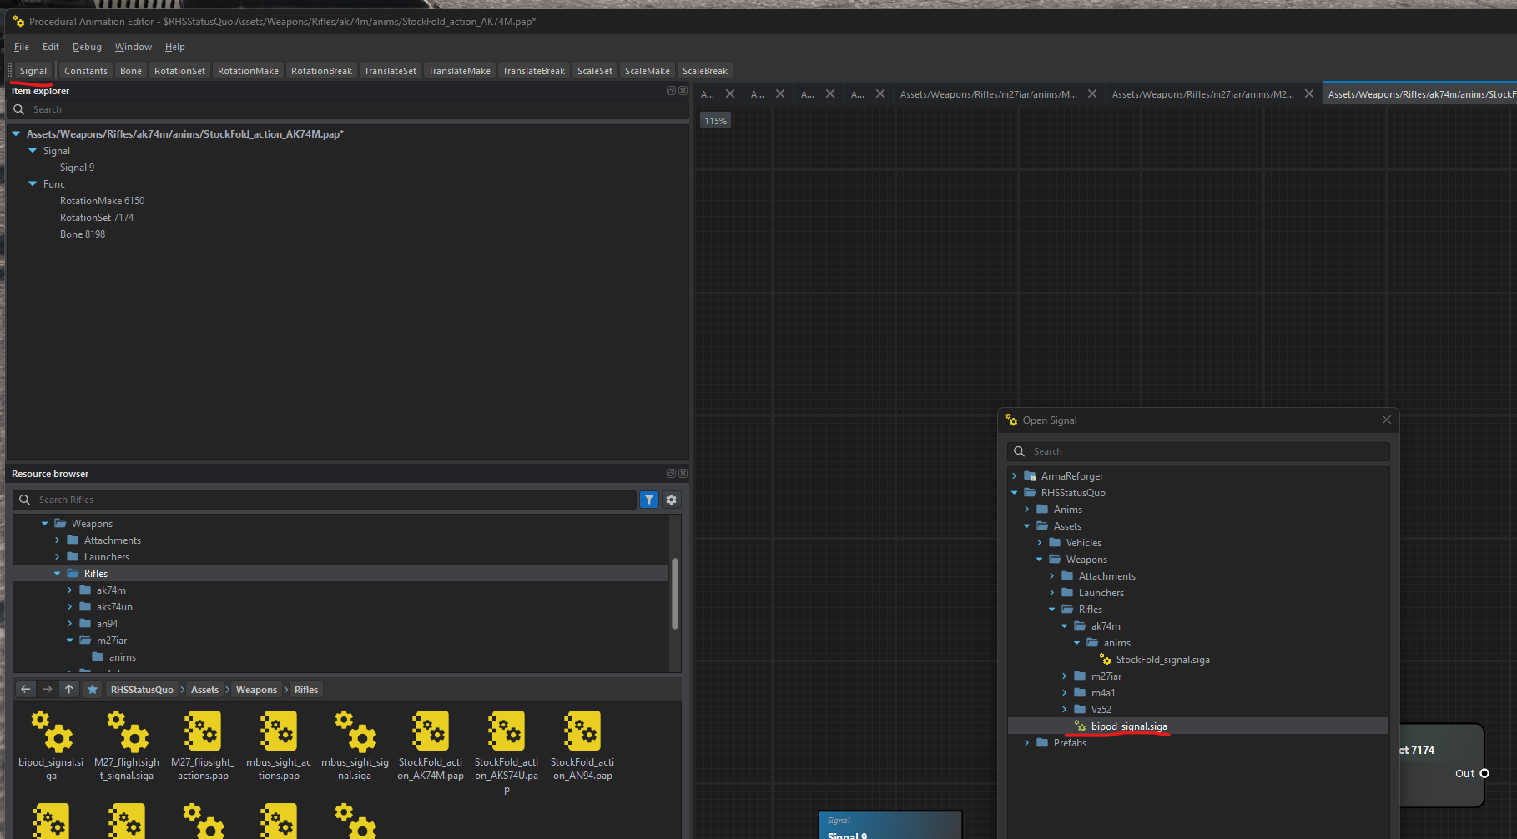Open the Debug menu
The width and height of the screenshot is (1517, 839).
[87, 47]
